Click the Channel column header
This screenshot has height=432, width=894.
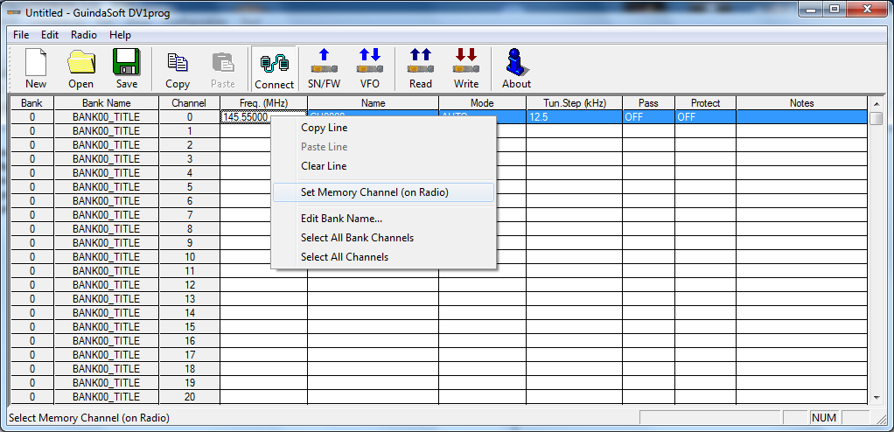[189, 103]
